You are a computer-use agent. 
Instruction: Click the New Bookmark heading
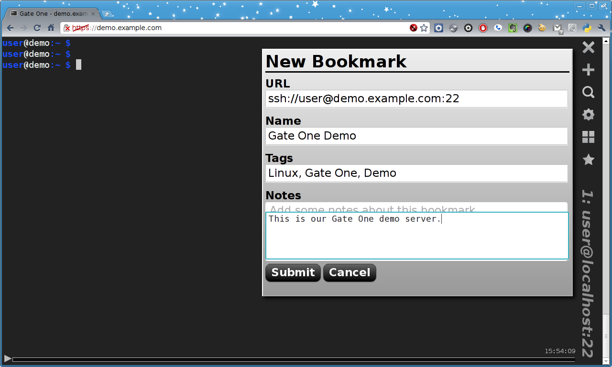click(x=336, y=62)
